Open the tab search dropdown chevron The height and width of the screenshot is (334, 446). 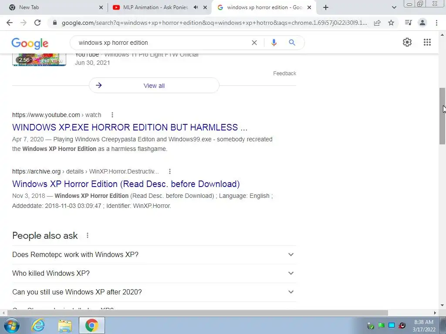point(394,7)
